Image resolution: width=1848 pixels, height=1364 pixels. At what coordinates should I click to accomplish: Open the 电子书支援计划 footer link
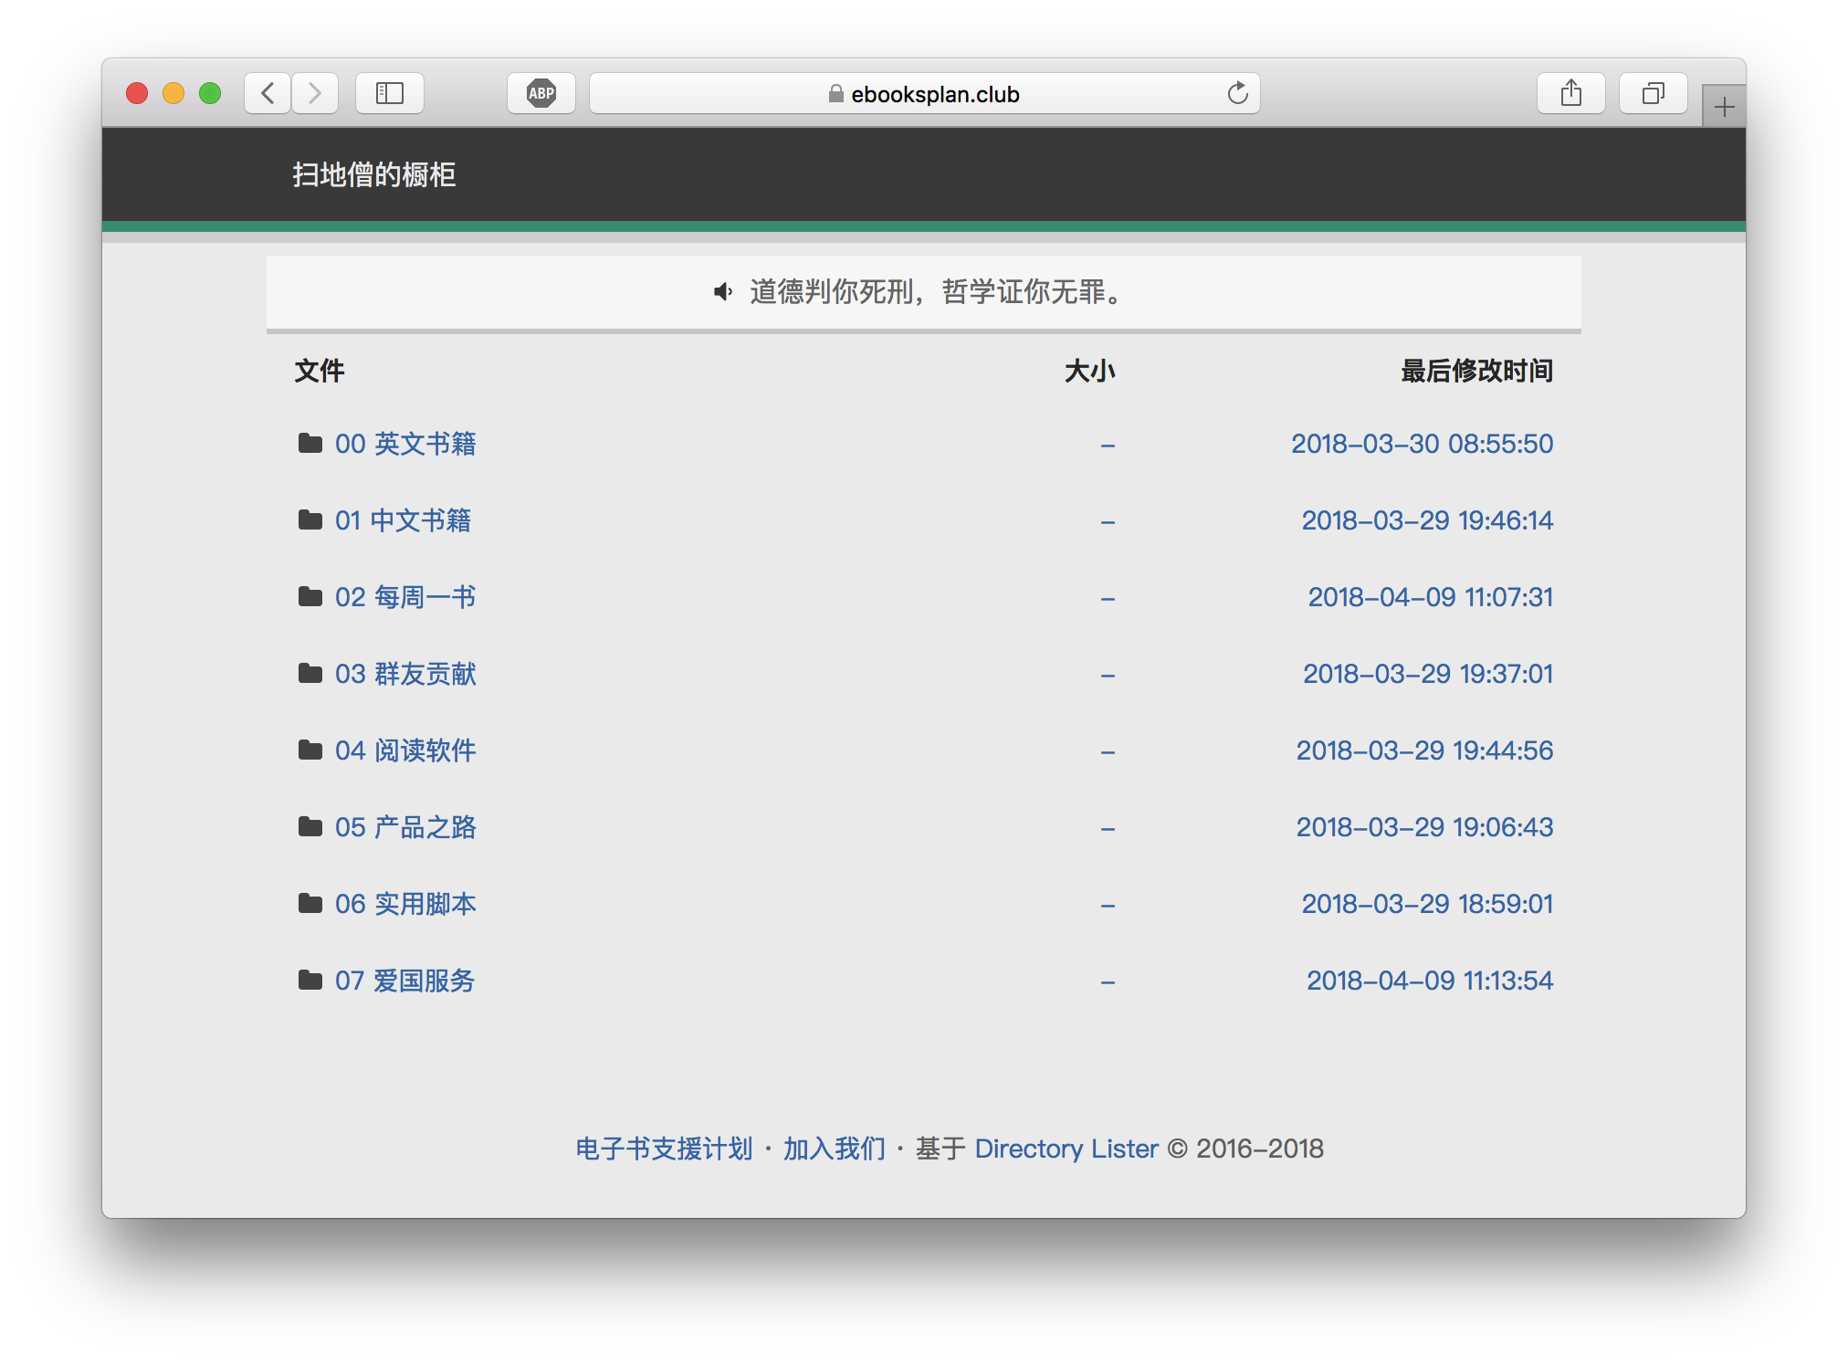click(664, 1149)
